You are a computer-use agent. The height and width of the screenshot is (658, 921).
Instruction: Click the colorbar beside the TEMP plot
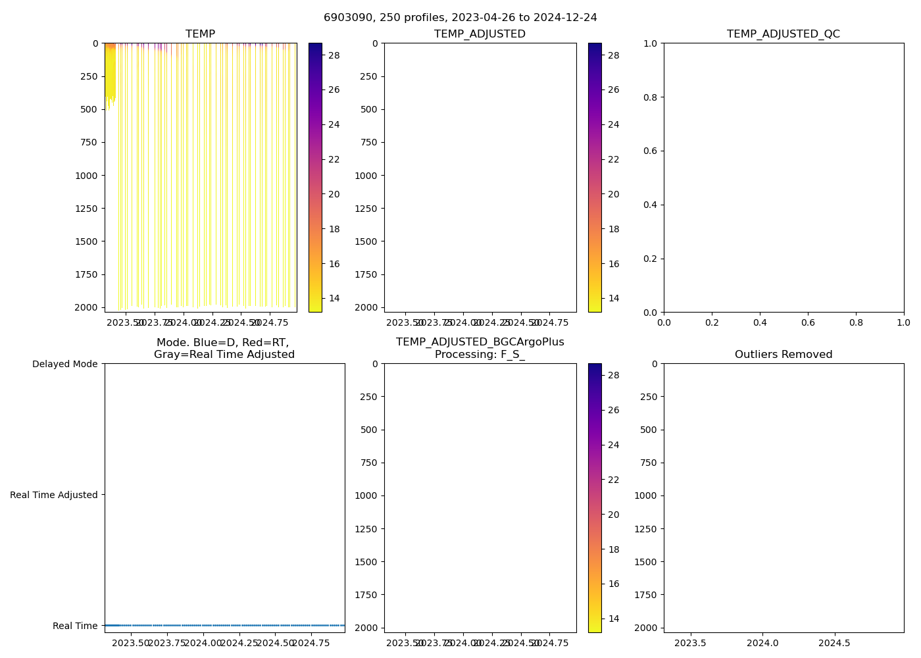[315, 178]
